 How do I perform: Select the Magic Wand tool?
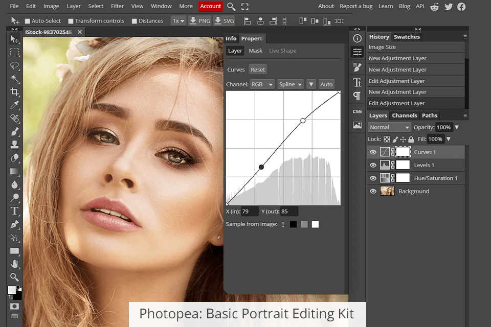tap(14, 79)
